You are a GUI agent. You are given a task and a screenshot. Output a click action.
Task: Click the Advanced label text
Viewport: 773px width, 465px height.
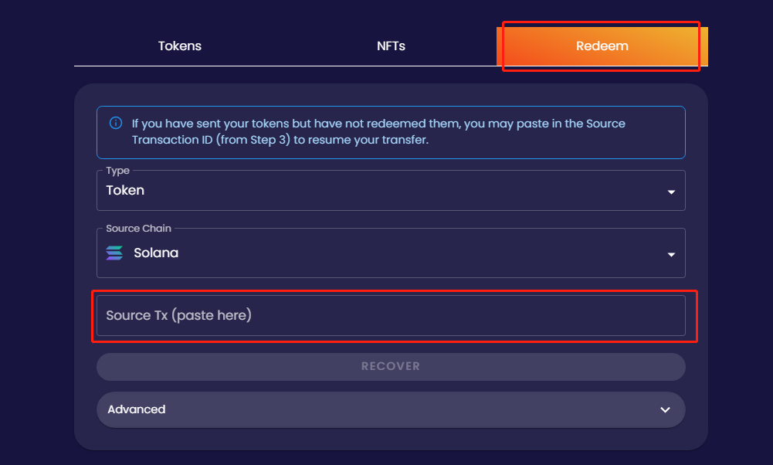[137, 409]
